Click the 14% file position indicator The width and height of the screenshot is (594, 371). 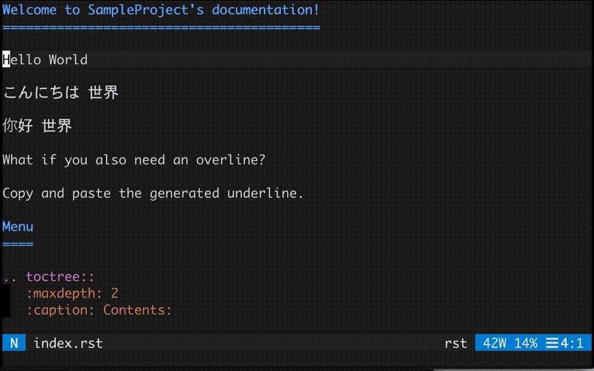(x=526, y=343)
